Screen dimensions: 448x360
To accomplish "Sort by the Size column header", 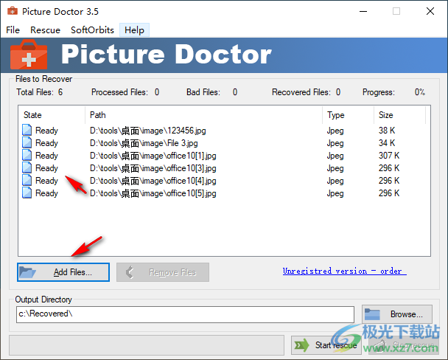I will click(399, 115).
